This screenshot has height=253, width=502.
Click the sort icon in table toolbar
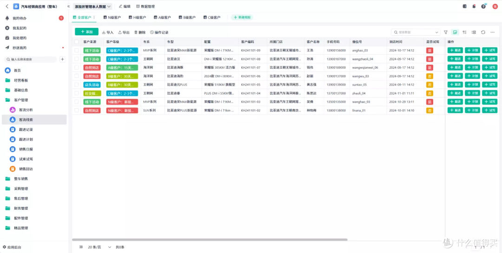464,32
